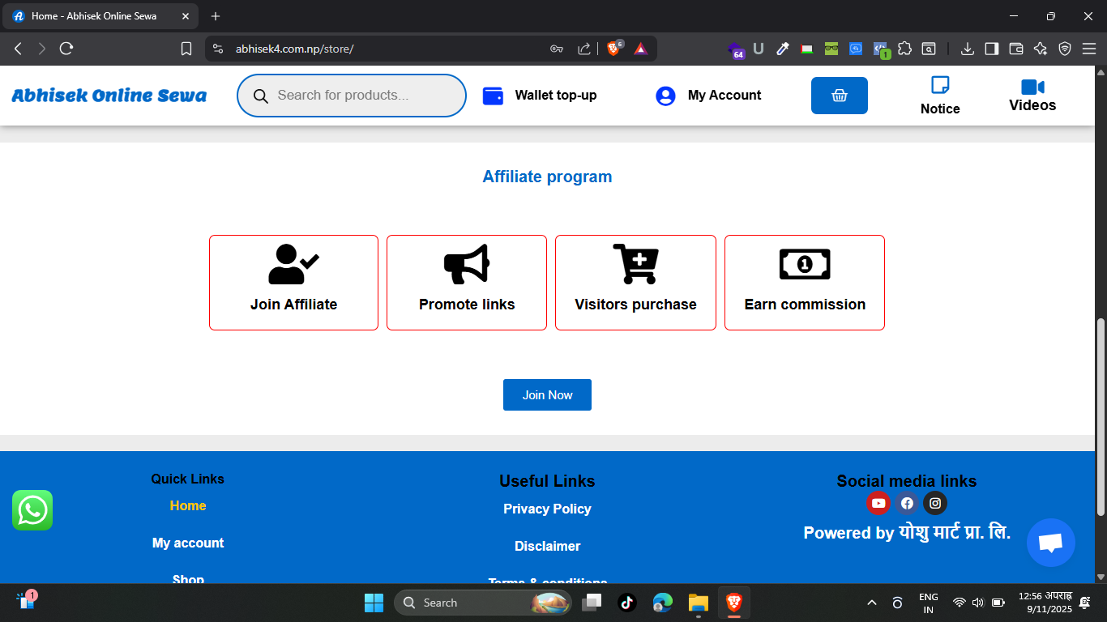Screen dimensions: 1107x622
Task: Open the Brave main hamburger menu
Action: point(1088,49)
